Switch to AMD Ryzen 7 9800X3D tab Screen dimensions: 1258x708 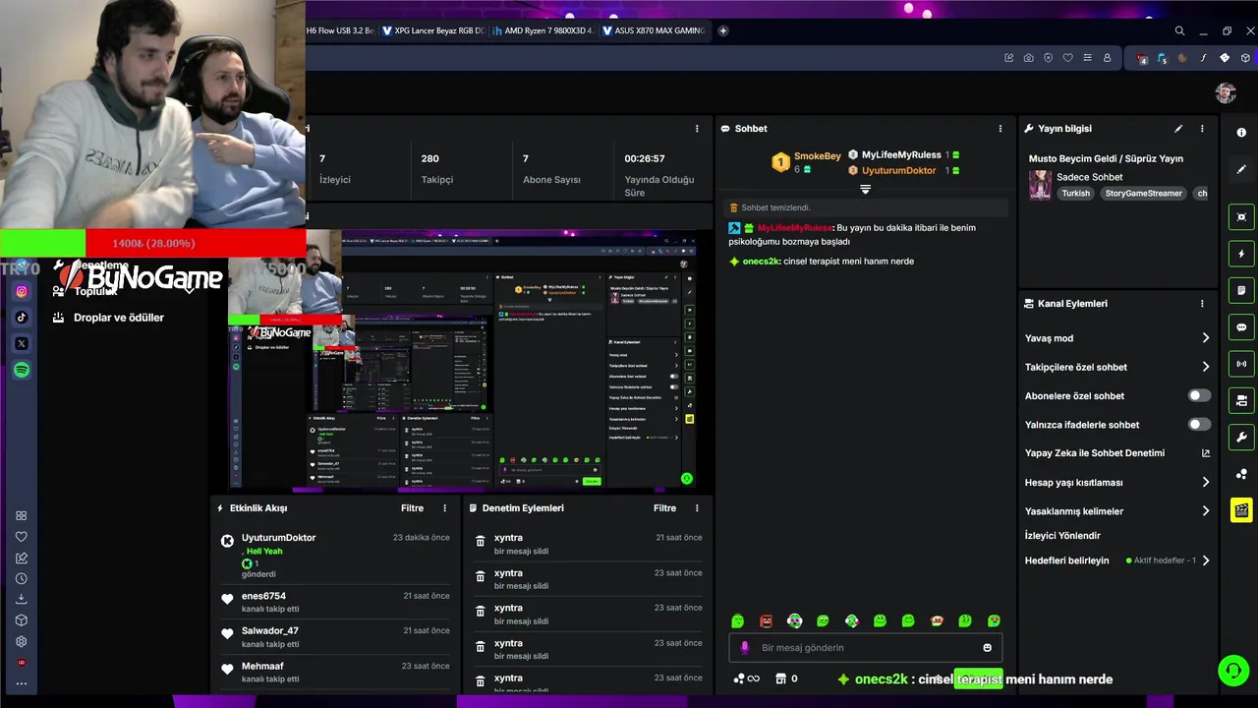pos(543,30)
